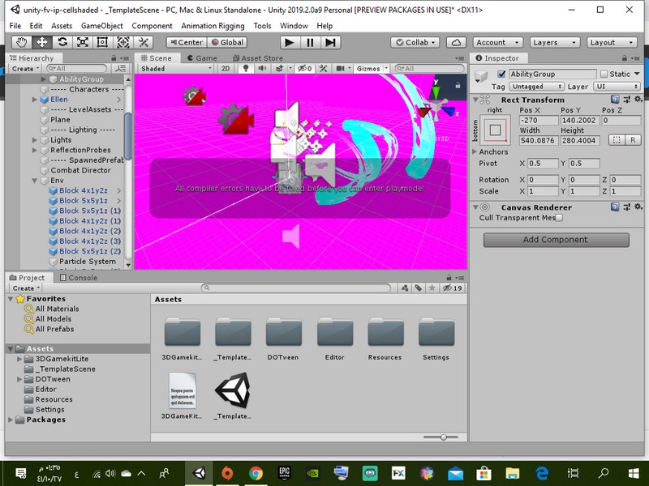
Task: Open the custom editor tools icon
Action: [x=144, y=42]
